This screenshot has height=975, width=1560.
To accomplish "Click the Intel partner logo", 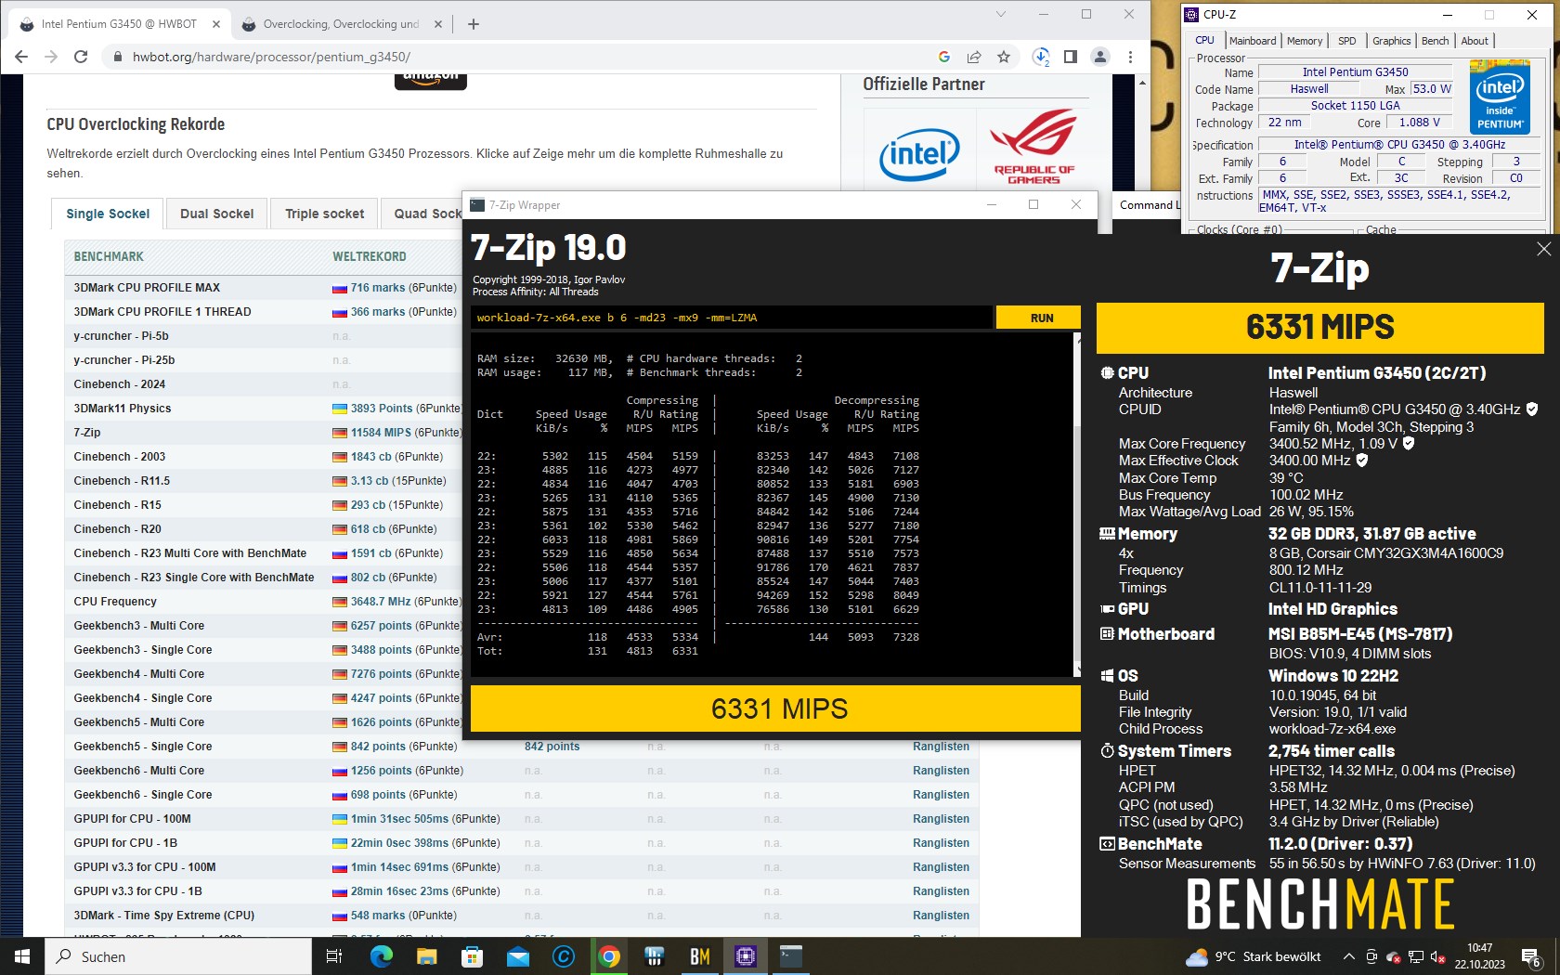I will click(x=919, y=155).
